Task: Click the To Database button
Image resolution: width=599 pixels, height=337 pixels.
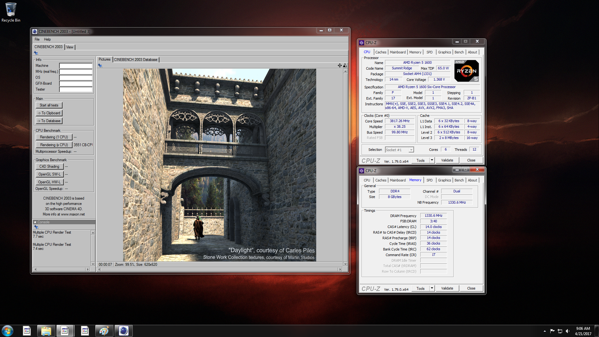Action: 49,121
